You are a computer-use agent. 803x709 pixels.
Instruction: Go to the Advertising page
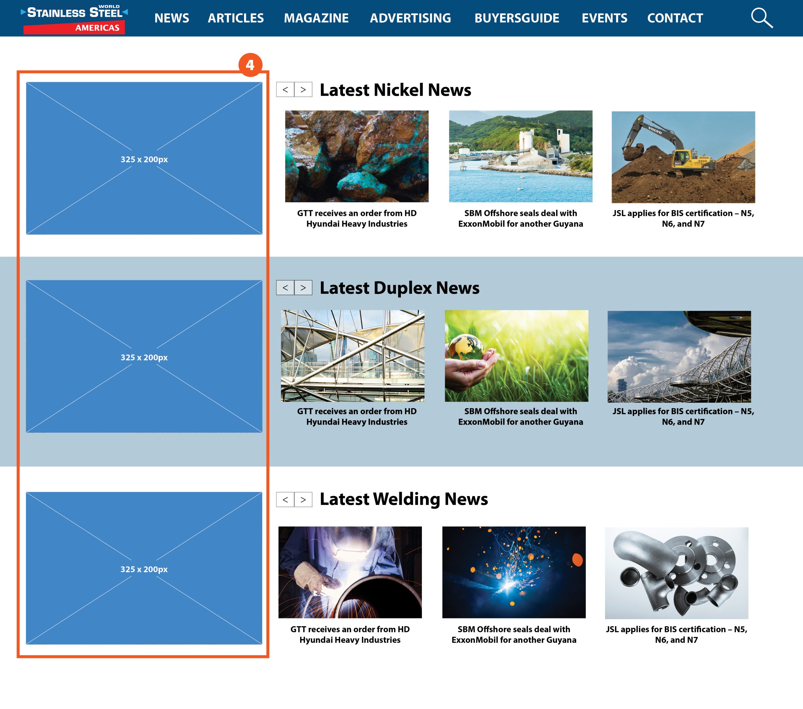[410, 18]
